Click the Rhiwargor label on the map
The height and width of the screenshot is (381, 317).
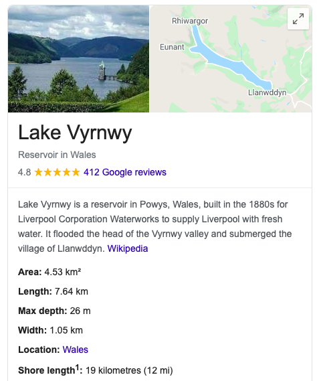(190, 21)
